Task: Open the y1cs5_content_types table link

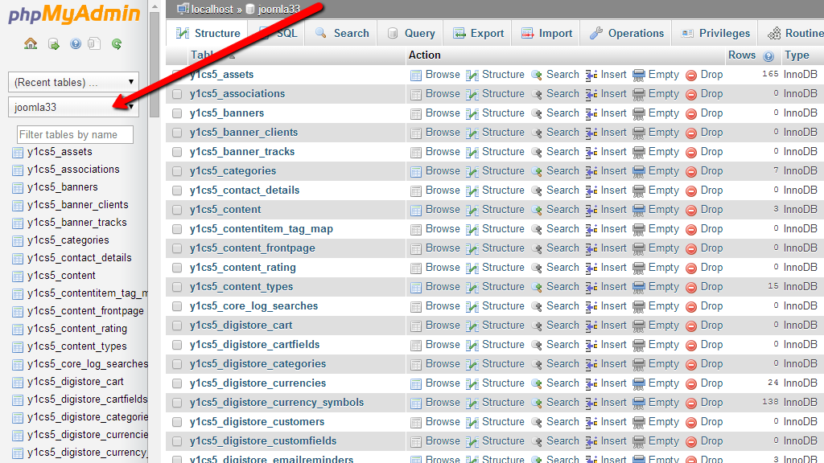Action: (x=241, y=287)
